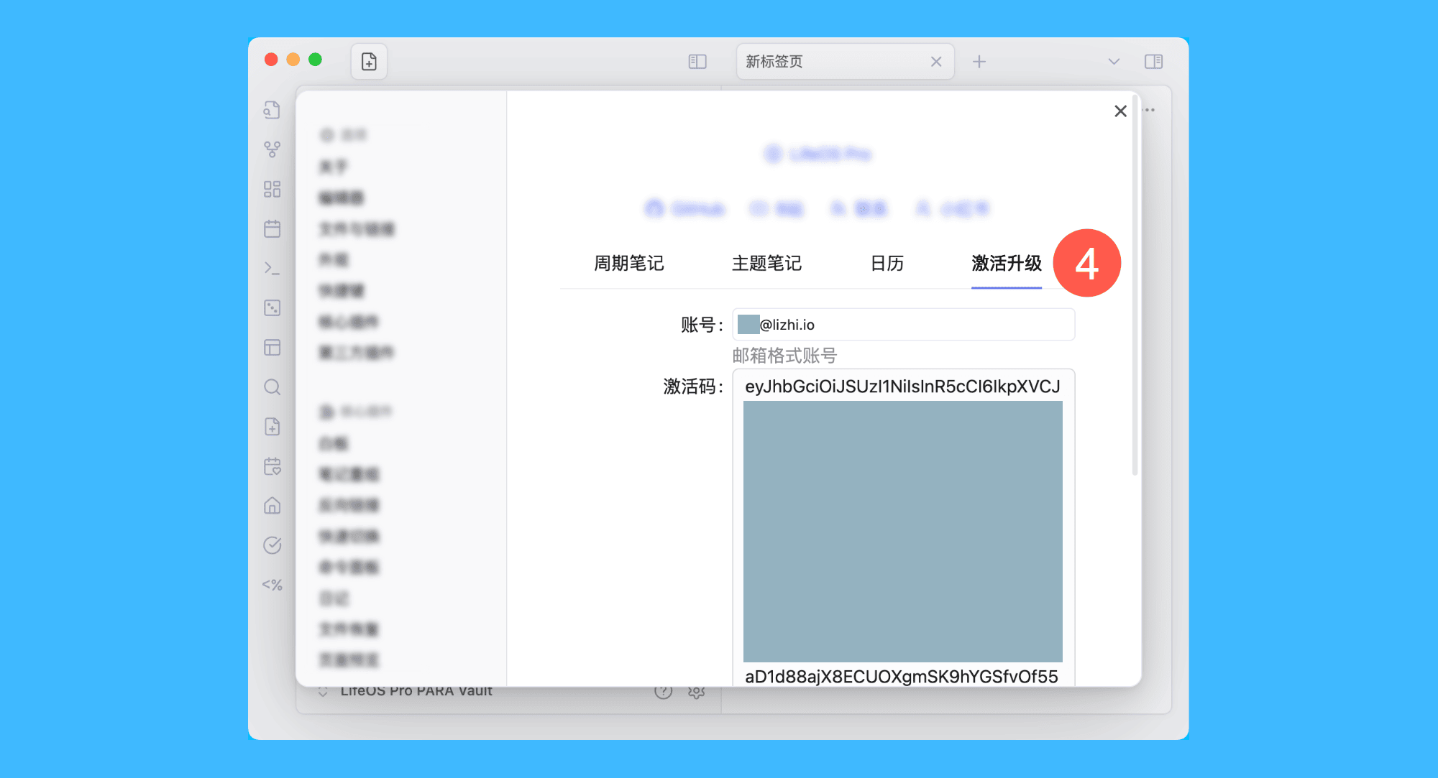The image size is (1438, 778).
Task: Click inside the 激活码 text area
Action: [x=904, y=527]
